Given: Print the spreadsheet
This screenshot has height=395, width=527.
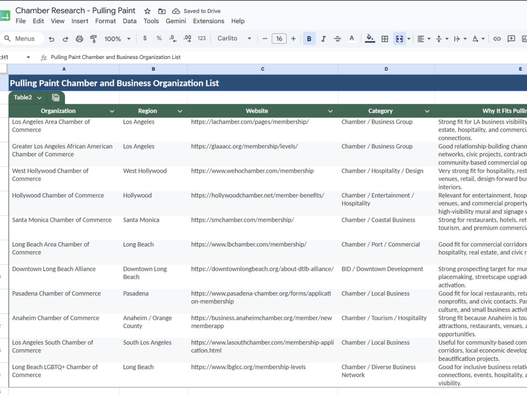Looking at the screenshot, I should point(80,39).
